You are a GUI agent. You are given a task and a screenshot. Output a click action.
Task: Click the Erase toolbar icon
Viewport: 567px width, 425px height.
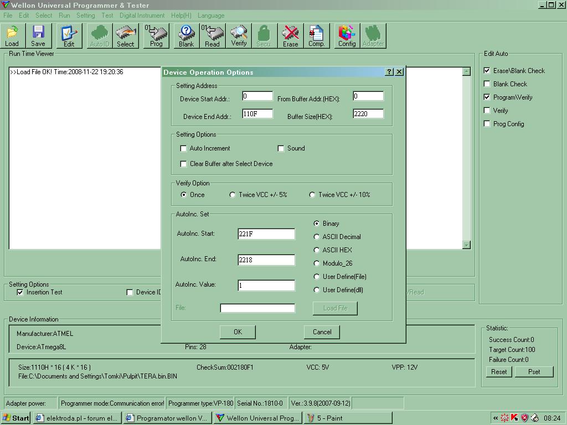(x=291, y=35)
